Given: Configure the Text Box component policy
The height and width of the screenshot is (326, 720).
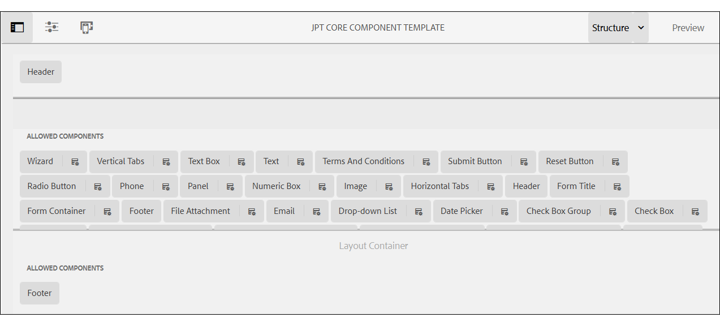Looking at the screenshot, I should tap(242, 161).
